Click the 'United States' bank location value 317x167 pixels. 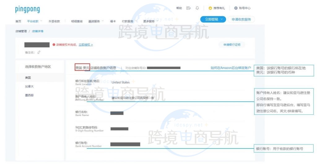click(120, 82)
